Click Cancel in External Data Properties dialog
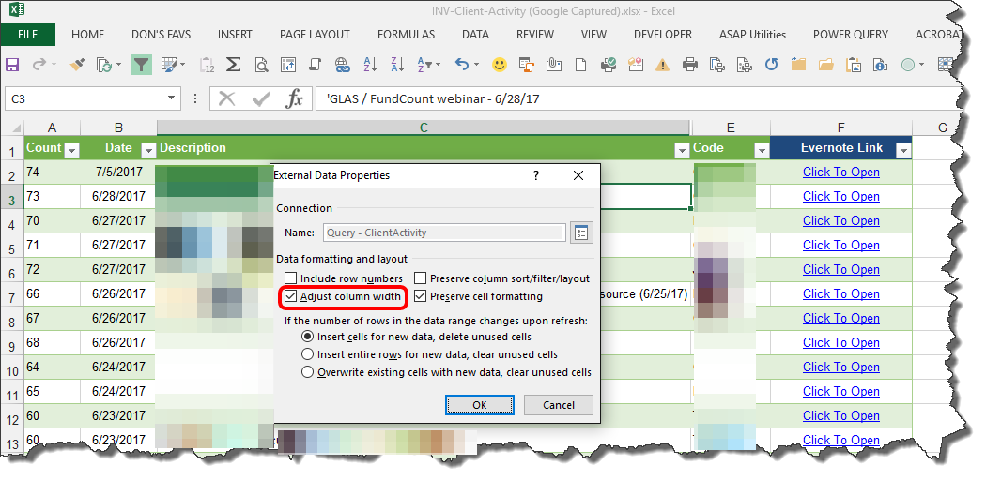Image resolution: width=986 pixels, height=481 pixels. [559, 405]
